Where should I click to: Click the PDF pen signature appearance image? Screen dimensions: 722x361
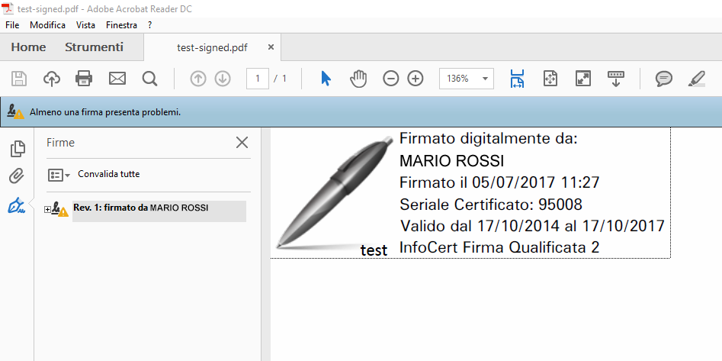tap(334, 193)
